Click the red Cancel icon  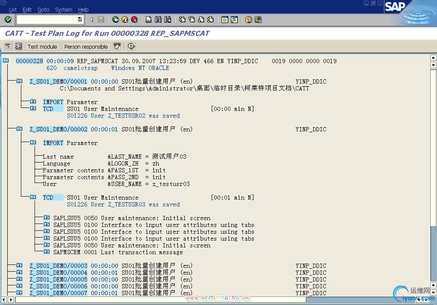(x=134, y=20)
